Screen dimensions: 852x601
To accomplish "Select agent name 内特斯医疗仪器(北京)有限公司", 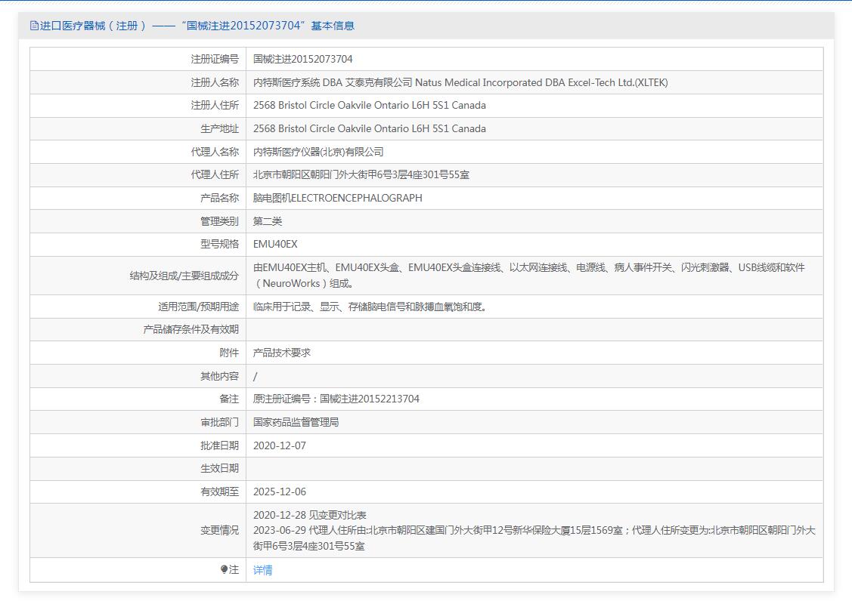I will coord(318,152).
